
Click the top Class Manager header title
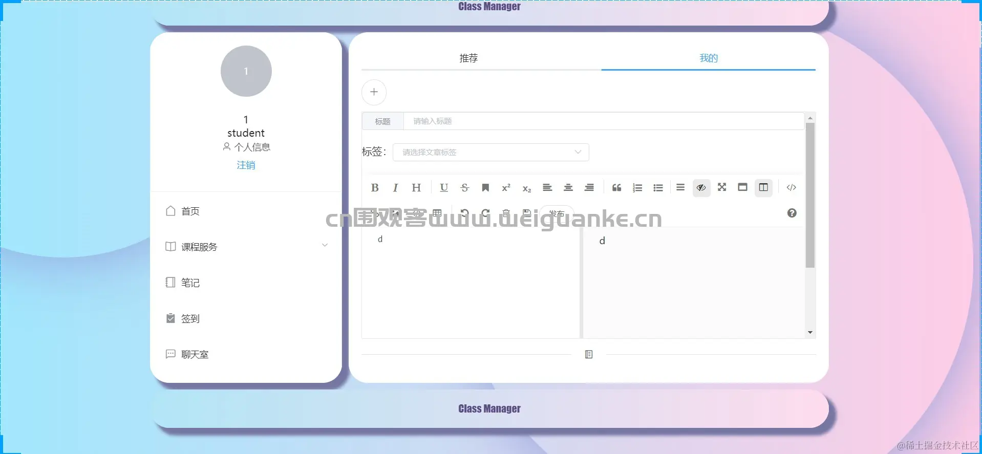489,6
